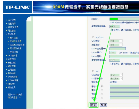
Task: Open WPA/WPA2 认证类型 dropdown
Action: [116, 41]
